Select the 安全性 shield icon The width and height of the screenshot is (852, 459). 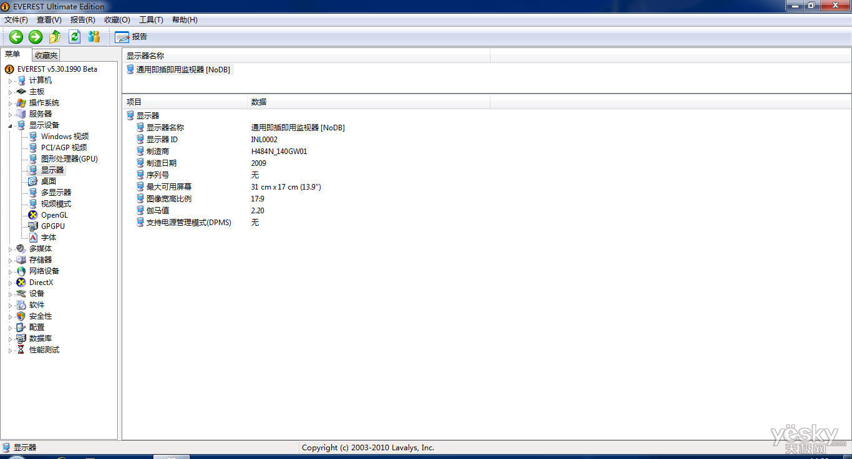pos(21,316)
